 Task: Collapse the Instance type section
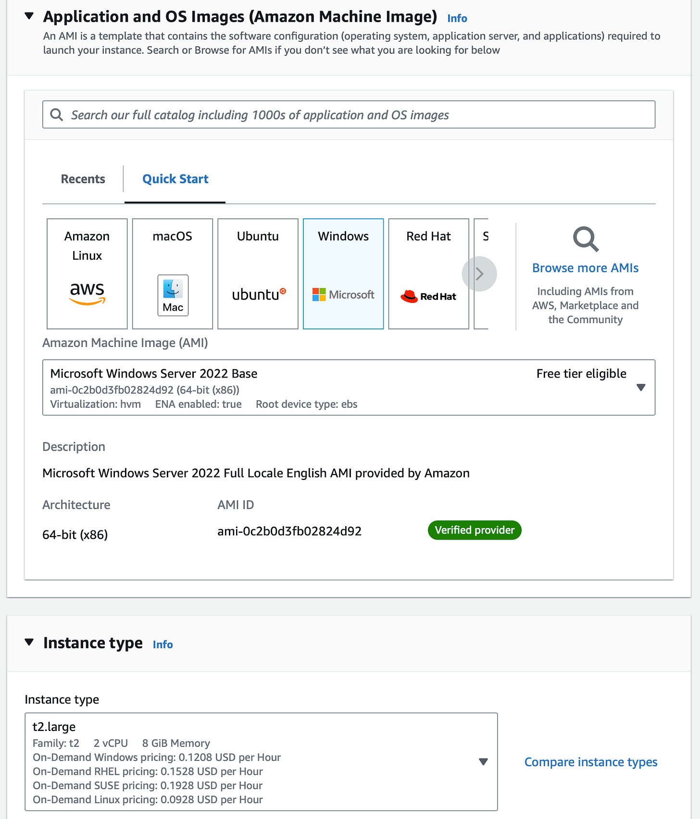[x=29, y=642]
